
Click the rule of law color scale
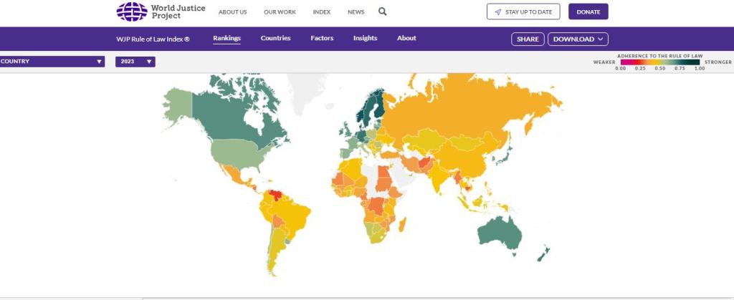click(660, 62)
